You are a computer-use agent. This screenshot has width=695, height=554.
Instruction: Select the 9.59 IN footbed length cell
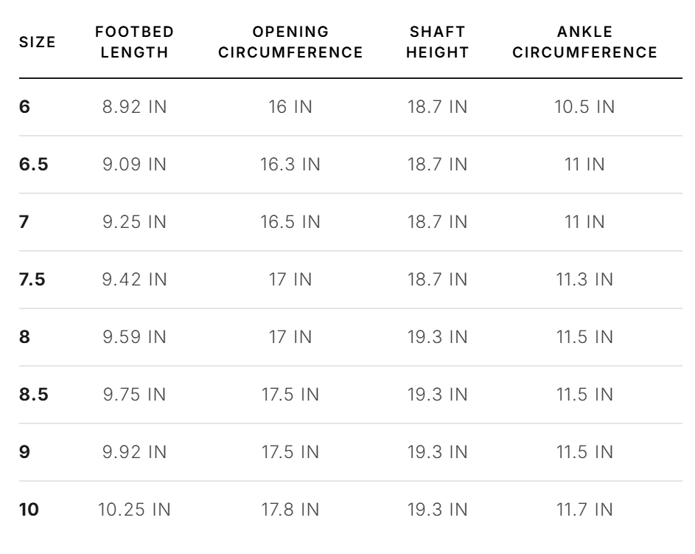135,337
